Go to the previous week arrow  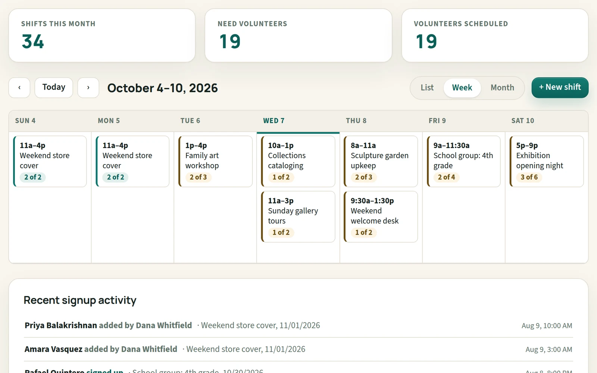(19, 88)
